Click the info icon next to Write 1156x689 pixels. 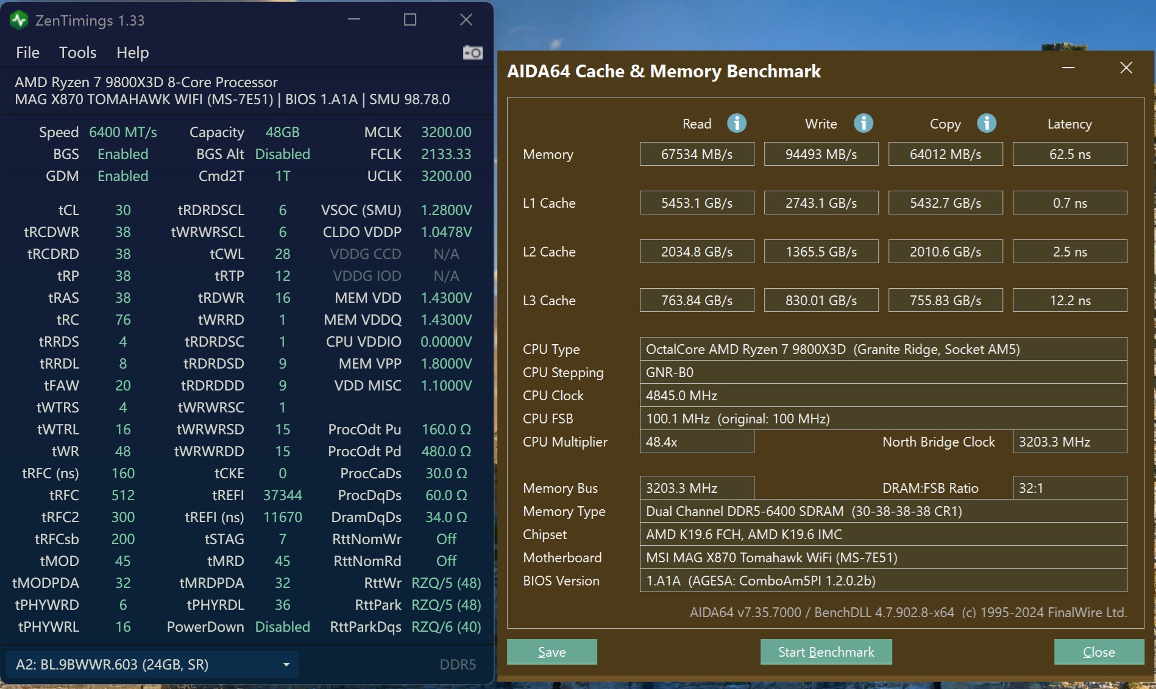(x=863, y=123)
